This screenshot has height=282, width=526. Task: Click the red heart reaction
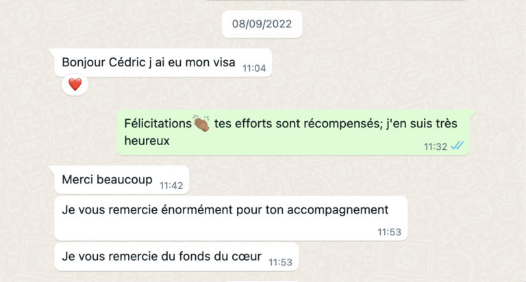pos(75,85)
